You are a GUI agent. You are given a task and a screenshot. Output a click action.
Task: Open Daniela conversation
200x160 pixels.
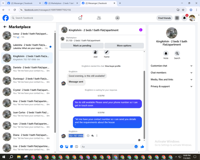click(27, 69)
